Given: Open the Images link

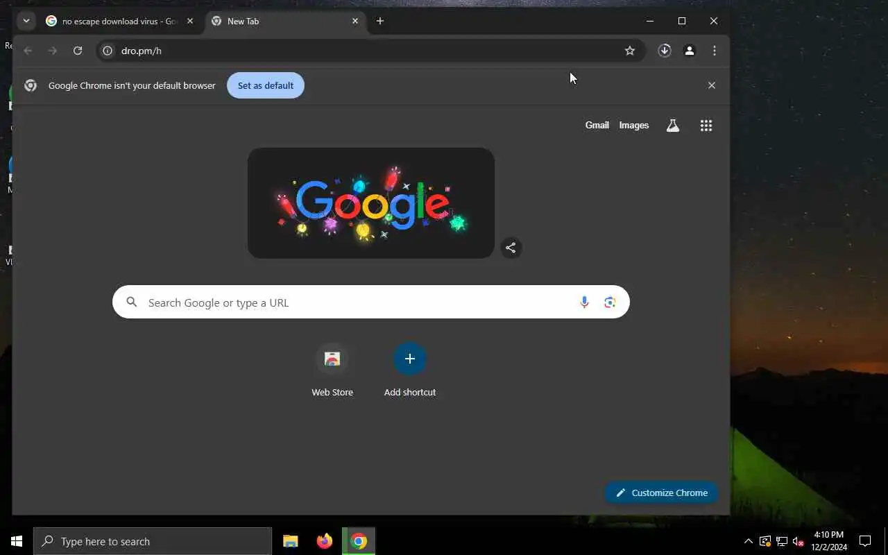Looking at the screenshot, I should pyautogui.click(x=634, y=126).
